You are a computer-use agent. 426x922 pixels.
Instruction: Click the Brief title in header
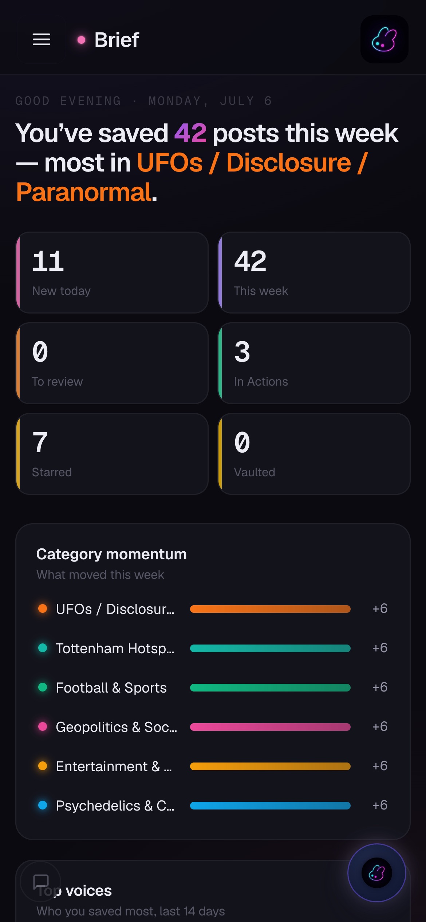[117, 40]
